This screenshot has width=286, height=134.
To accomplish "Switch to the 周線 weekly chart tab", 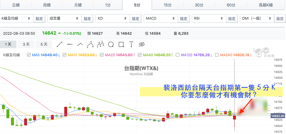I will click(47, 5).
